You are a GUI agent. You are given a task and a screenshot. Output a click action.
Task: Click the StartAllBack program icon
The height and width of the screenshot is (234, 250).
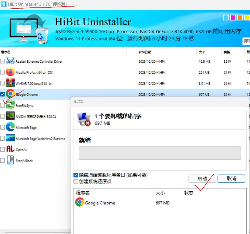[10, 160]
